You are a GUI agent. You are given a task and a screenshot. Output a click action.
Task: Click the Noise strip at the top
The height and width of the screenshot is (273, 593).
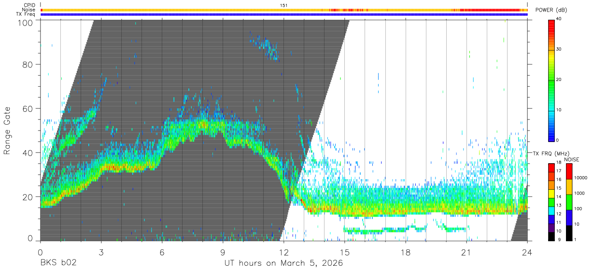click(x=284, y=10)
